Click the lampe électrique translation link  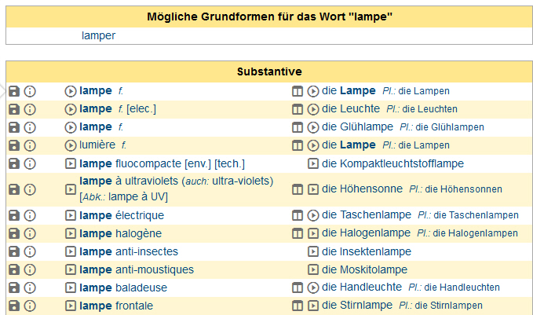(x=122, y=215)
